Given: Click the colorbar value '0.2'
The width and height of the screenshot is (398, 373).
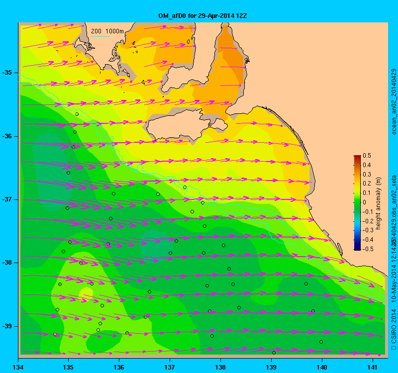Looking at the screenshot, I should coord(367,184).
